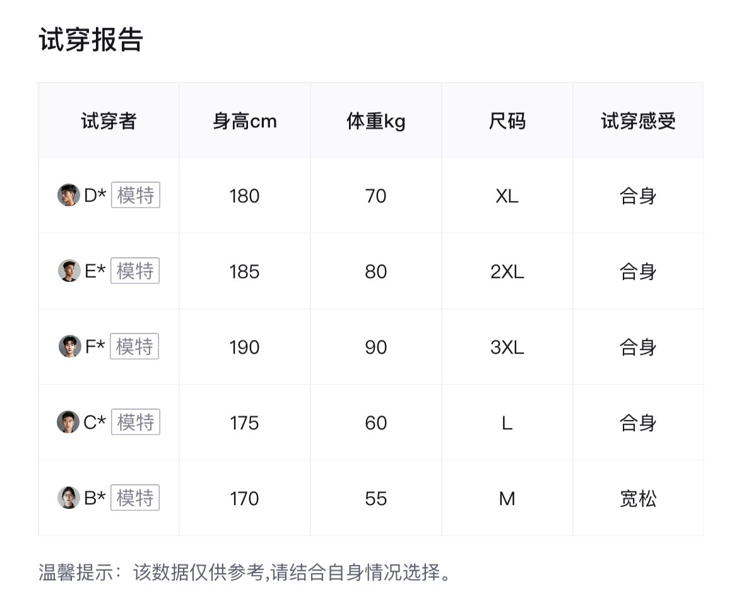Click the 体重kg column header
Screen dimensions: 744x616
(x=376, y=120)
